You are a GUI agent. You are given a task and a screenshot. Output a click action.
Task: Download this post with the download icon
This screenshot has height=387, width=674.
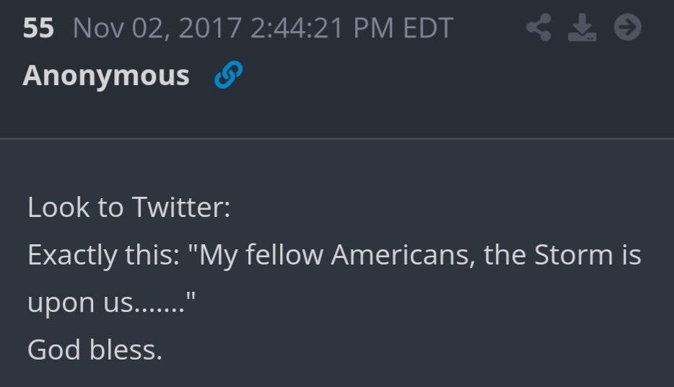coord(582,27)
